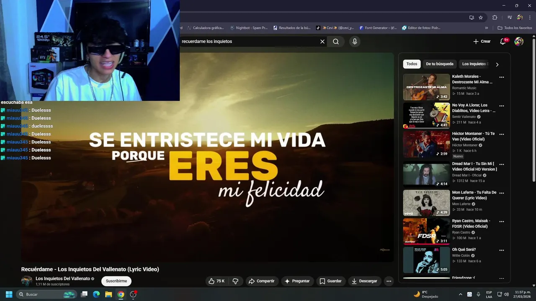Start voice search with the microphone icon
The height and width of the screenshot is (301, 536).
tap(355, 41)
